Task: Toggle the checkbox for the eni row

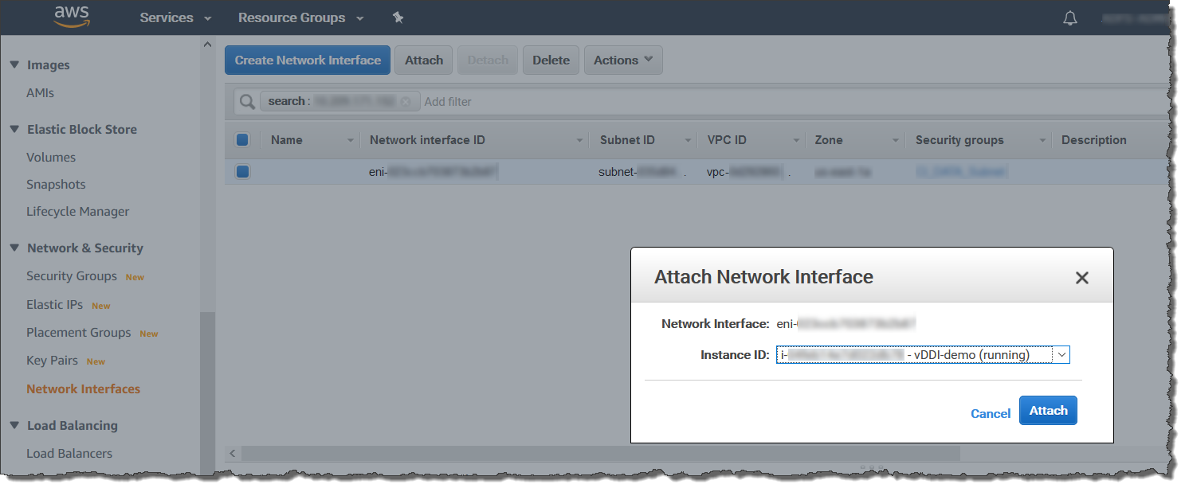Action: (x=242, y=171)
